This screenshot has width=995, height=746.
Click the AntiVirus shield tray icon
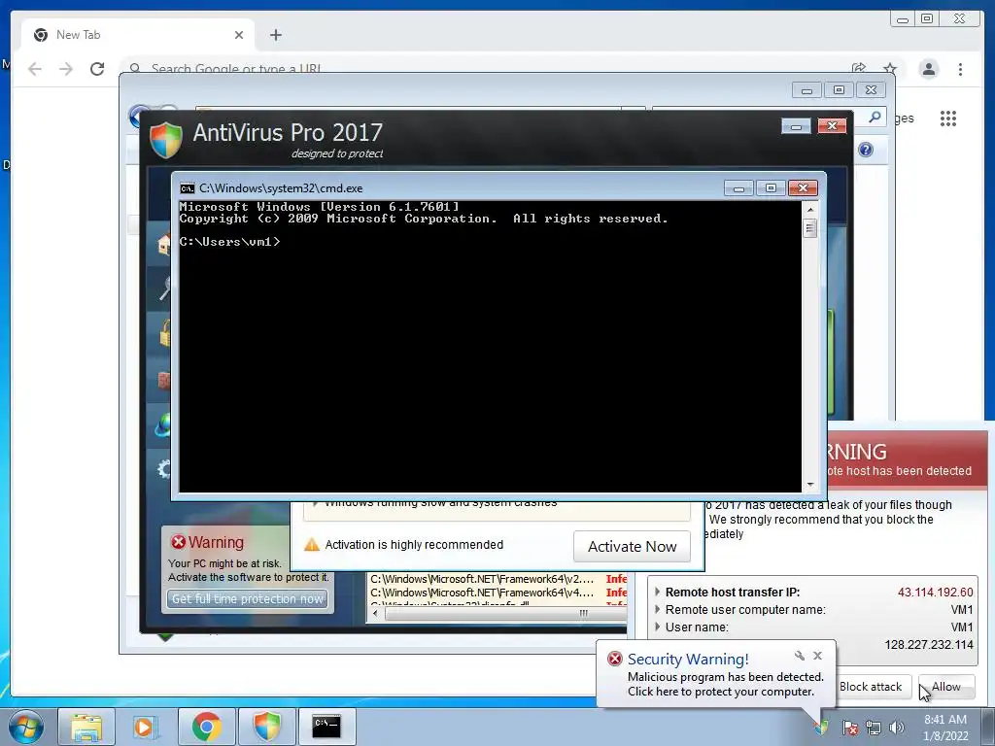pyautogui.click(x=823, y=728)
